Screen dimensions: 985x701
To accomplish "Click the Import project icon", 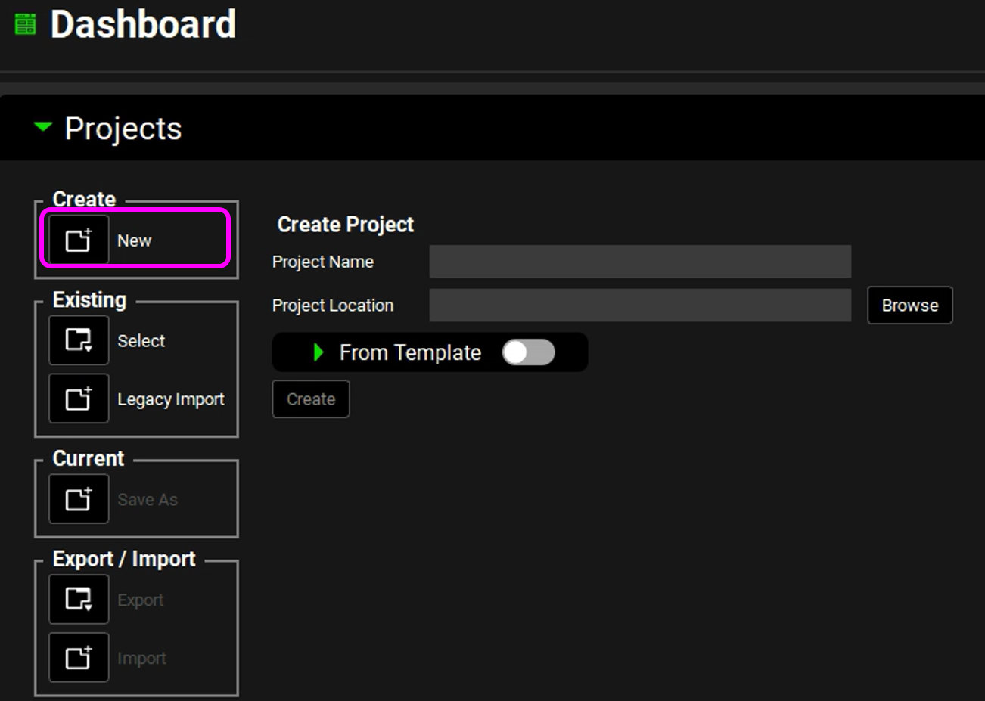I will pos(79,658).
